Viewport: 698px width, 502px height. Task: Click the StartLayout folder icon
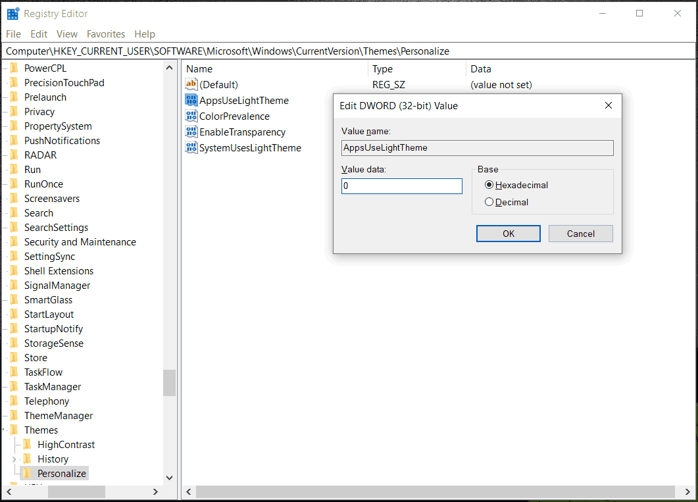click(14, 314)
